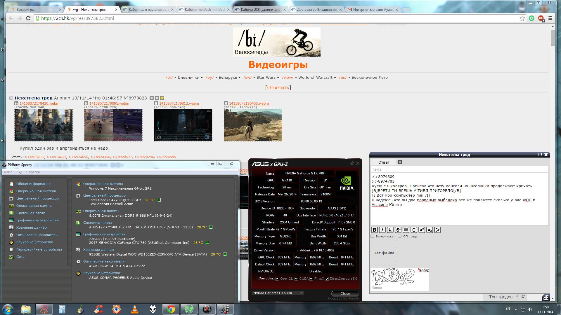561x315 pixels.
Task: Open the Adblock Plus extension icon
Action: point(541,18)
